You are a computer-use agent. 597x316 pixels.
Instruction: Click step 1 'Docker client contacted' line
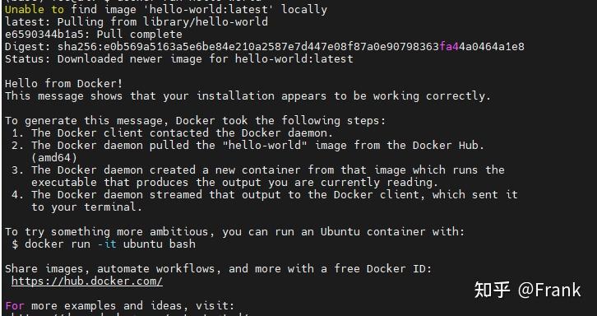click(x=173, y=133)
